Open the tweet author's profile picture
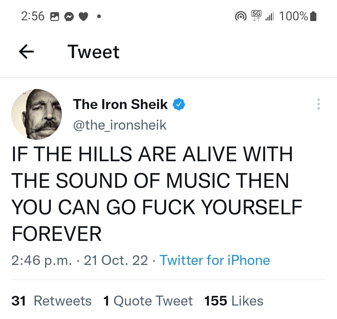 37,114
